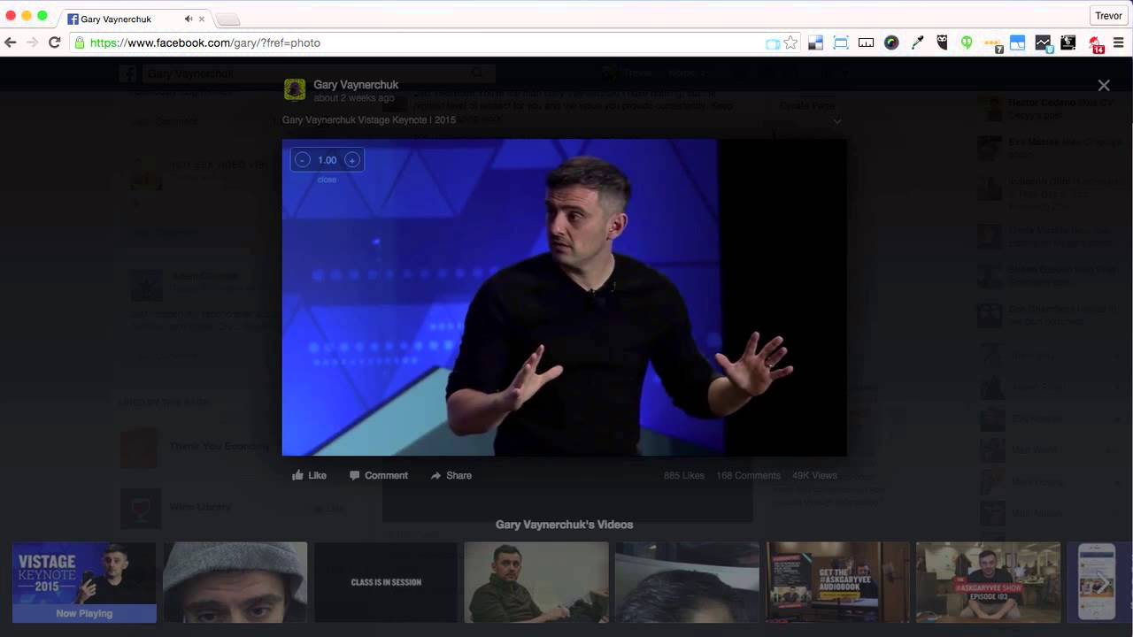Screen dimensions: 1133x637
Task: Increase the video speed with plus button
Action: (x=352, y=160)
